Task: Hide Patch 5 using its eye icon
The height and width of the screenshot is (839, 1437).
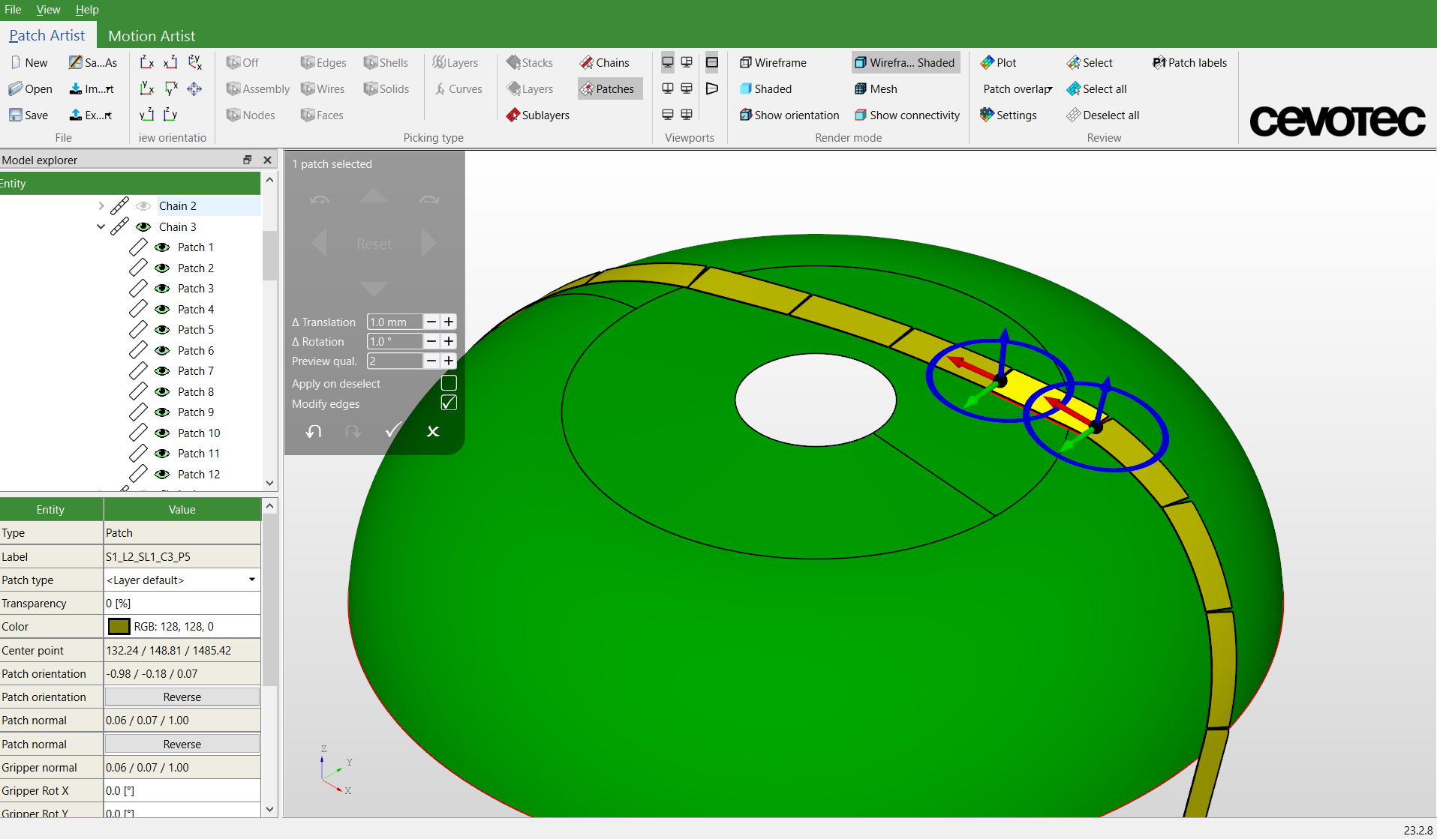Action: pyautogui.click(x=162, y=330)
